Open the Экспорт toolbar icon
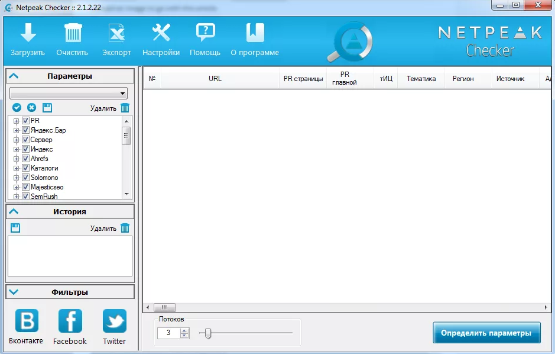This screenshot has height=354, width=555. (116, 33)
